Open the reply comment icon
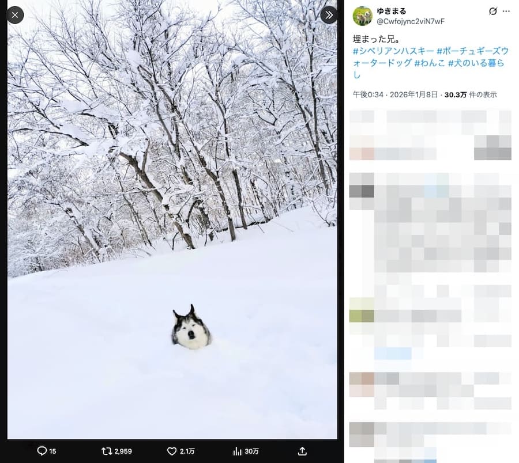 click(42, 451)
